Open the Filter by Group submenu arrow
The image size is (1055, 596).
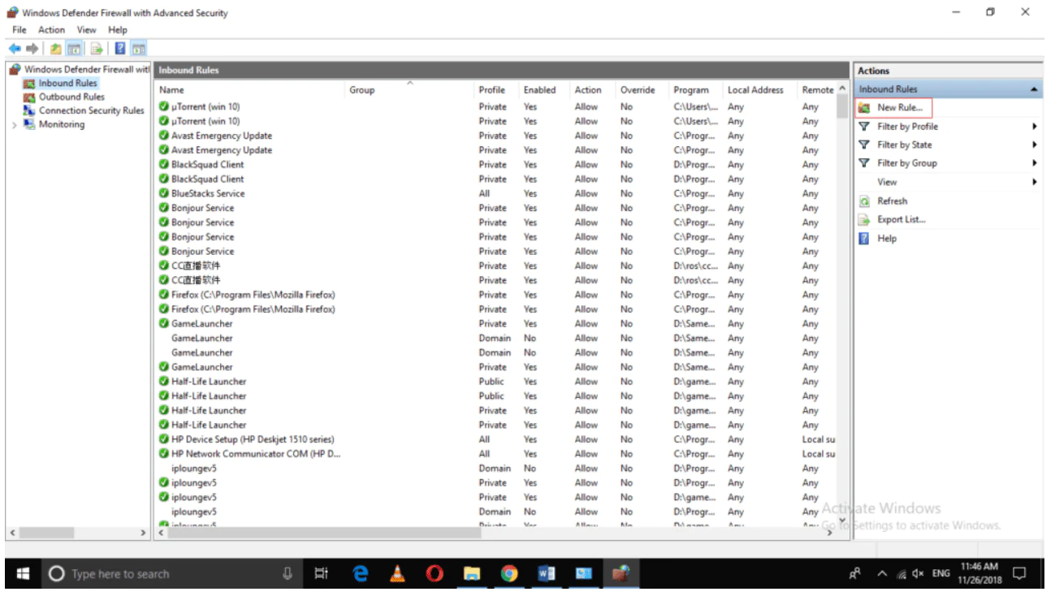pos(1035,163)
